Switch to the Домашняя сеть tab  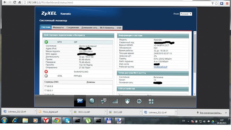pos(89,28)
